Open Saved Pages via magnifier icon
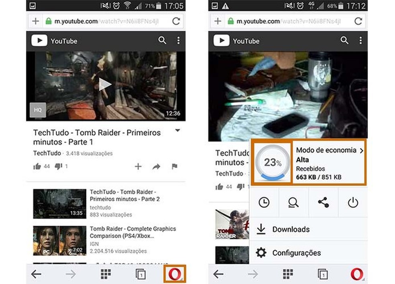 pyautogui.click(x=293, y=202)
